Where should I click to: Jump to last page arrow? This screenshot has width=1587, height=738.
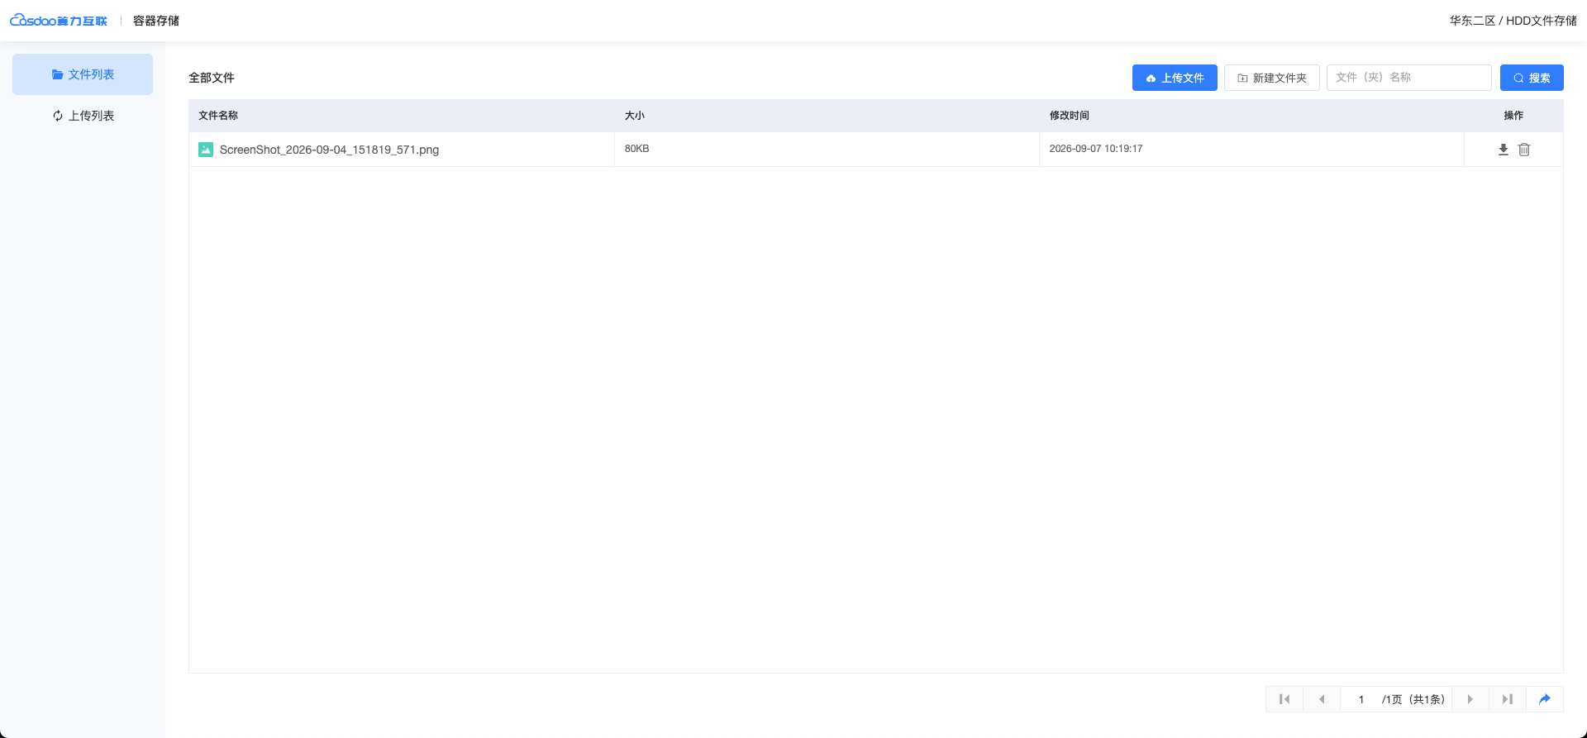click(1508, 699)
